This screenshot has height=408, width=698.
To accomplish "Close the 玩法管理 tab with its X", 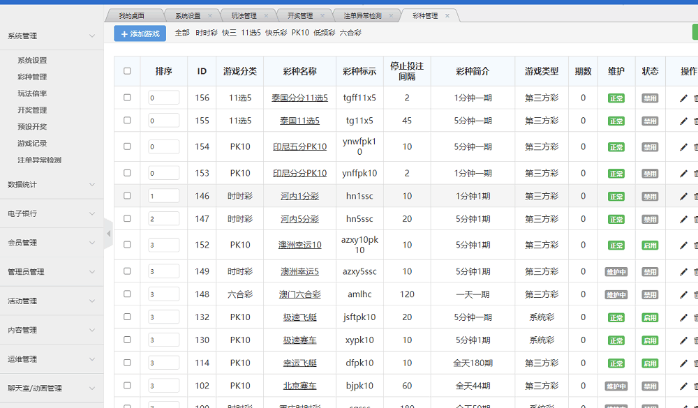I will pos(266,15).
